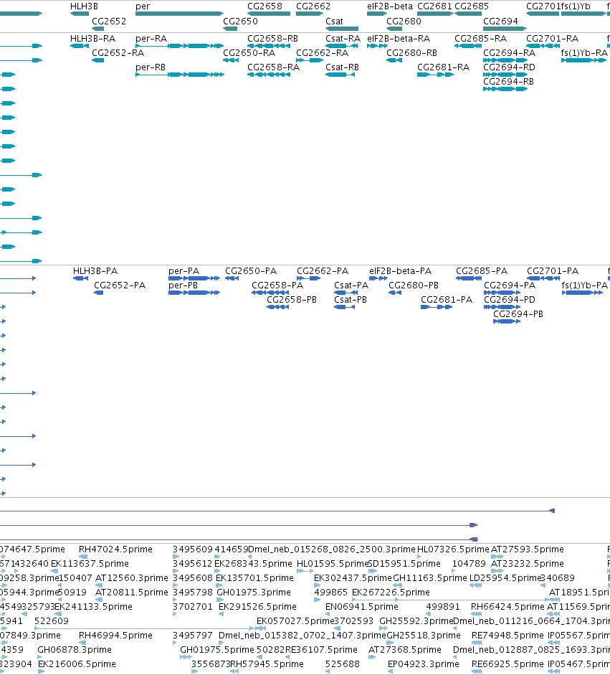
Task: Select the 'EK268343.5prime' EST label
Action: (x=253, y=564)
